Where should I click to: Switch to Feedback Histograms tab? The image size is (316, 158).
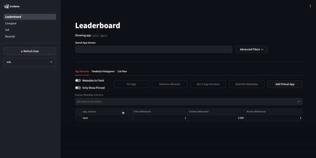pyautogui.click(x=103, y=71)
